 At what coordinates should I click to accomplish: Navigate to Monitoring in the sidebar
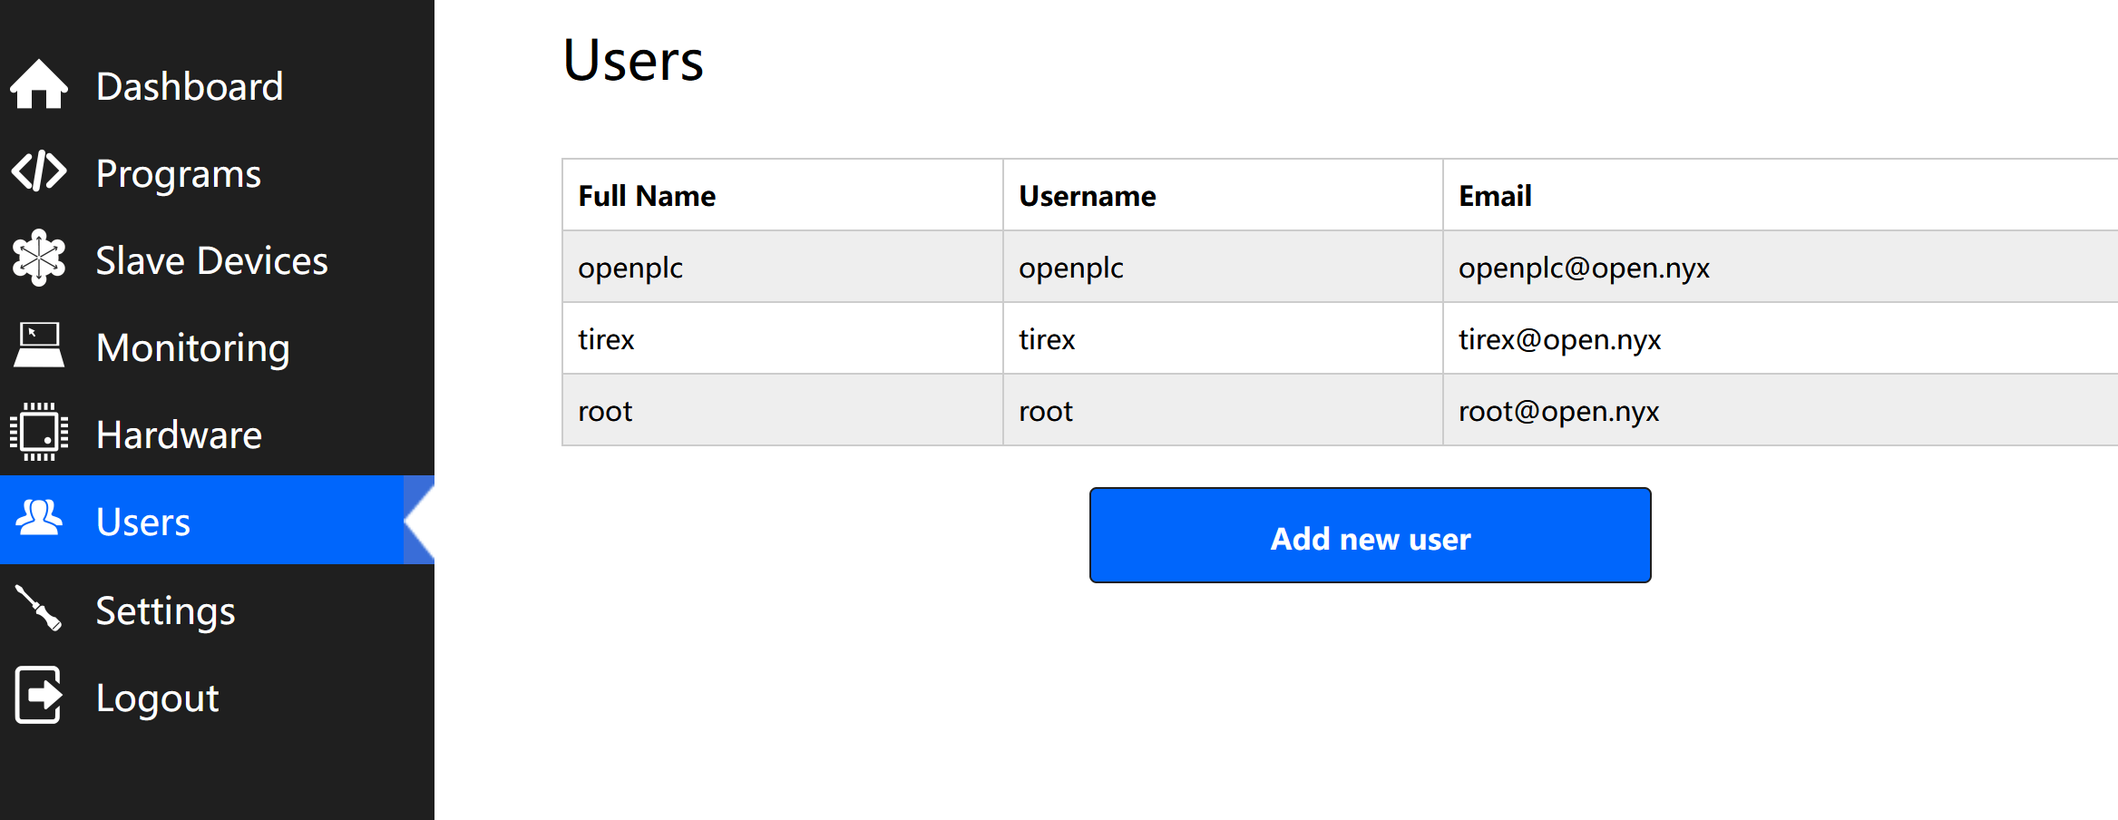coord(193,348)
